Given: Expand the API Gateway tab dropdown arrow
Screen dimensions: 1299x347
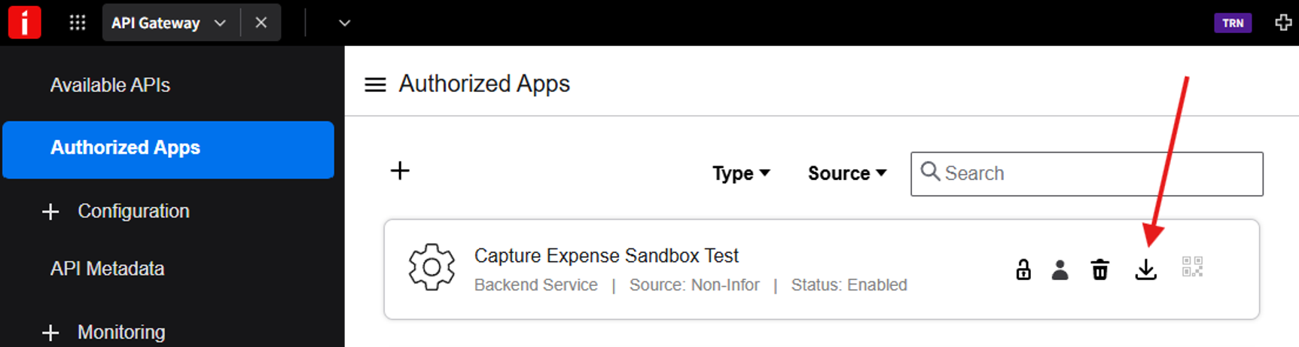Looking at the screenshot, I should (220, 23).
